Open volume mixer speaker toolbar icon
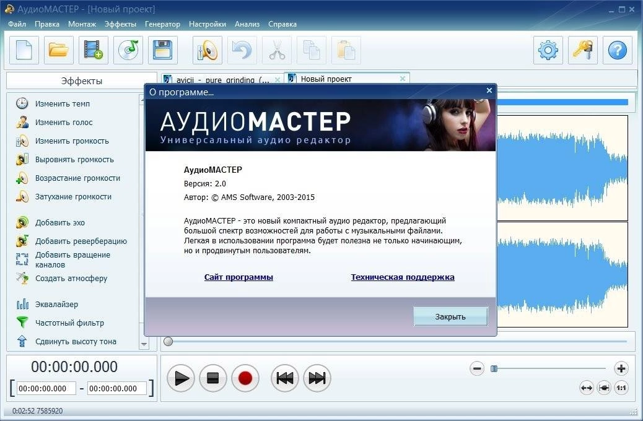The height and width of the screenshot is (421, 643). tap(208, 50)
